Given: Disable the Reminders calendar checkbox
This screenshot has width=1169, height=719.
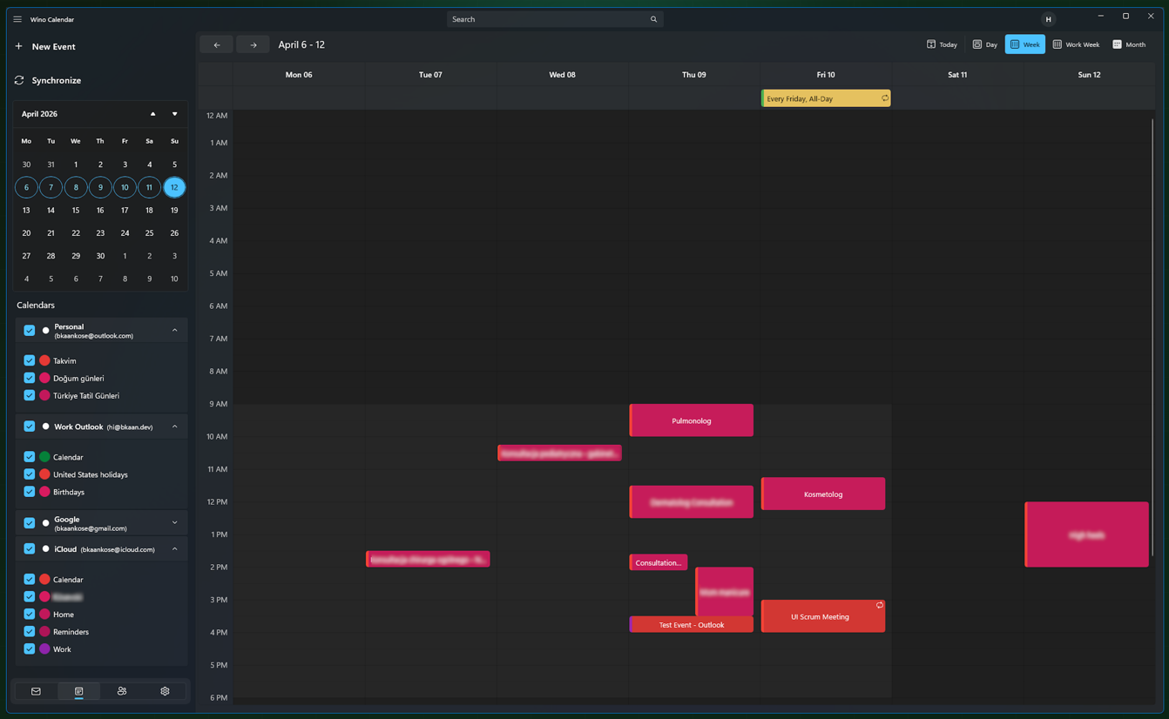Looking at the screenshot, I should pyautogui.click(x=30, y=632).
